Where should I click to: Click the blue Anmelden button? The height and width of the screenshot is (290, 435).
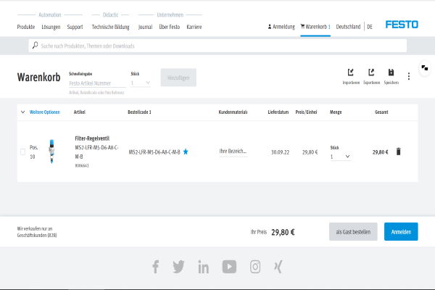pyautogui.click(x=401, y=232)
